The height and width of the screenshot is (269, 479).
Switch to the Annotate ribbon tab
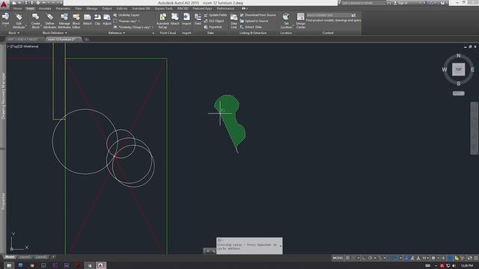tap(45, 8)
